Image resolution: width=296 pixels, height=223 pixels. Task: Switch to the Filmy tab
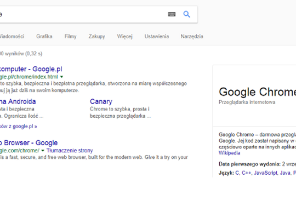[70, 36]
